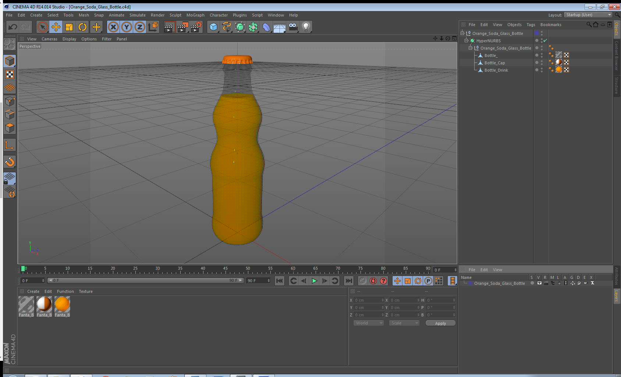621x377 pixels.
Task: Switch to Model mode cube icon
Action: coord(10,61)
